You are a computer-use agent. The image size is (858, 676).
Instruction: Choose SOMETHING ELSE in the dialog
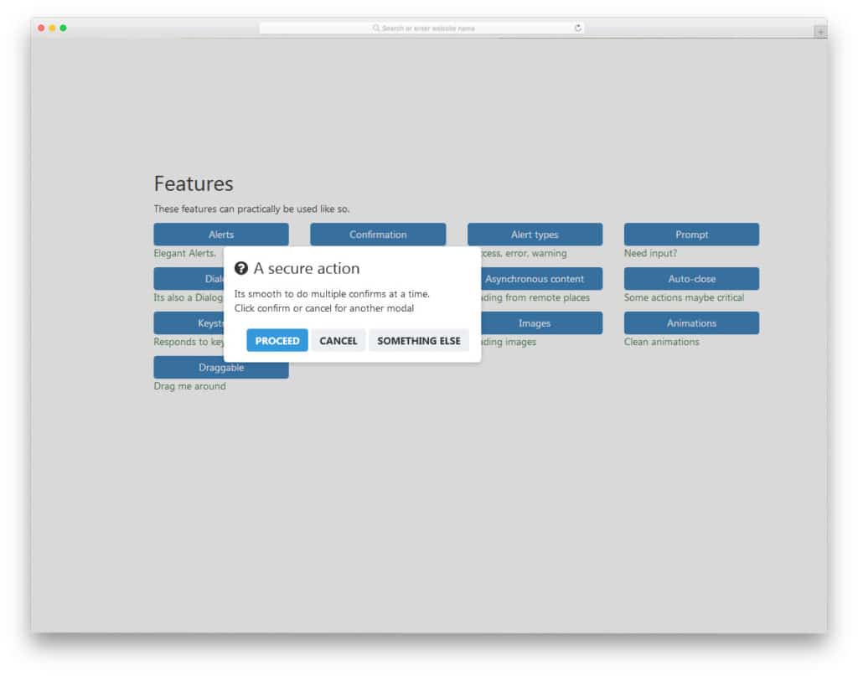pos(419,340)
